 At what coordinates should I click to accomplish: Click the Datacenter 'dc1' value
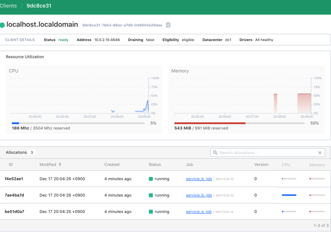pyautogui.click(x=228, y=40)
